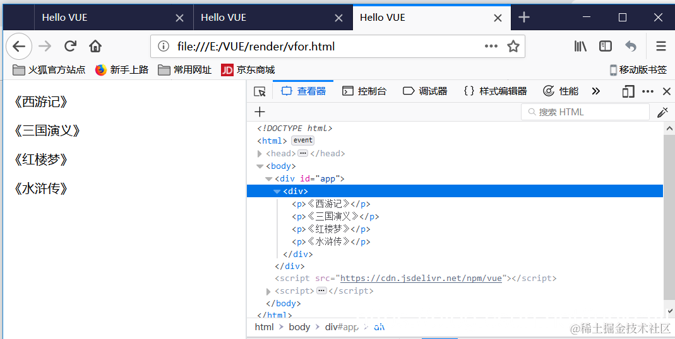Bookmark this page with the star
The height and width of the screenshot is (339, 675).
(x=513, y=46)
